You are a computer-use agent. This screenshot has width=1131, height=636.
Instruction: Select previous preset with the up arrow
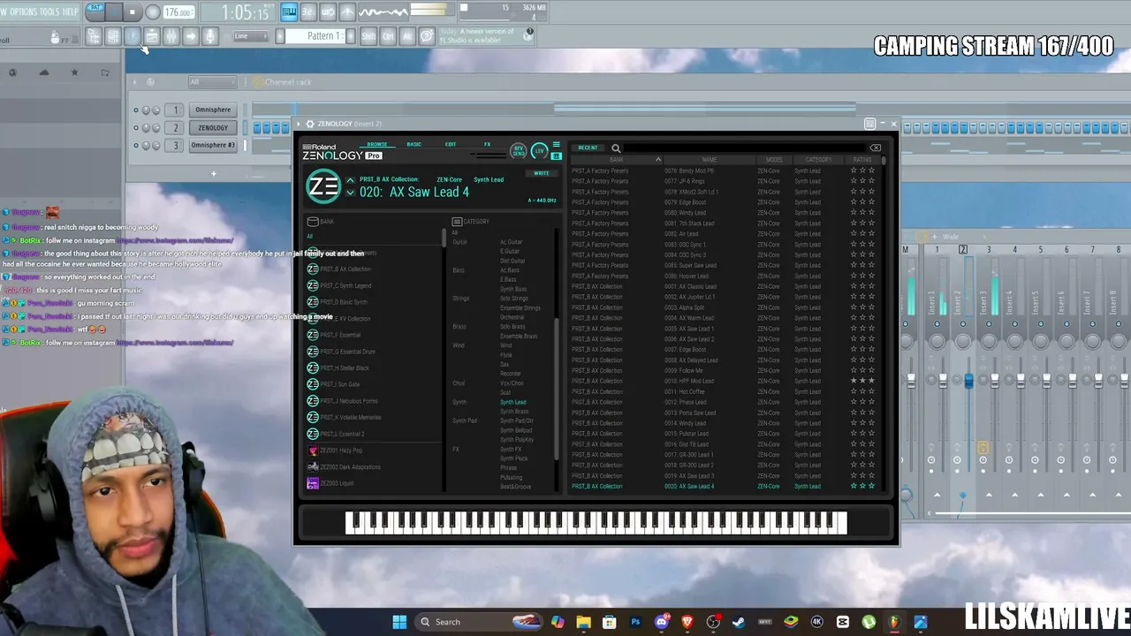[x=350, y=180]
